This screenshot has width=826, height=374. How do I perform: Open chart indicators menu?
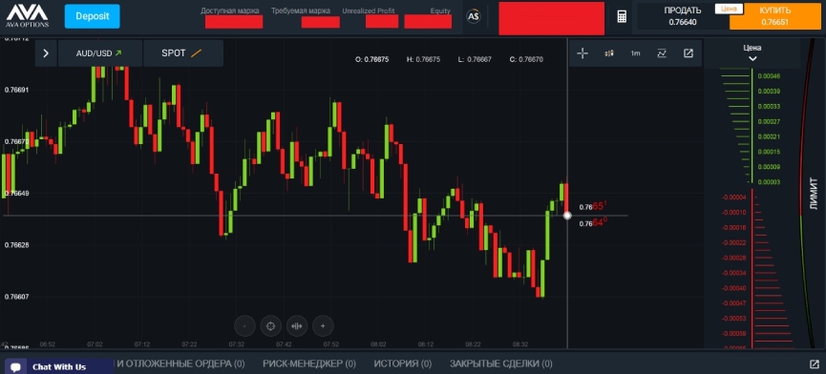point(662,53)
